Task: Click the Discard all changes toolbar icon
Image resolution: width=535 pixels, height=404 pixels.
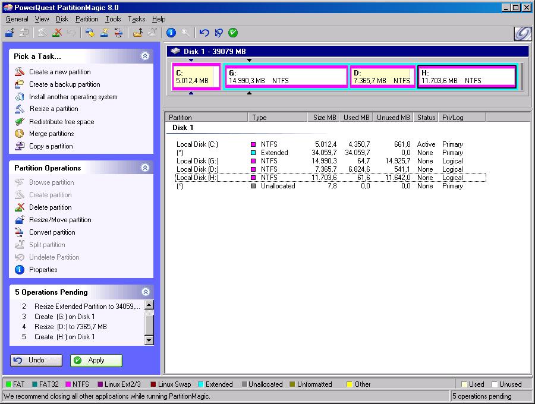Action: click(218, 33)
